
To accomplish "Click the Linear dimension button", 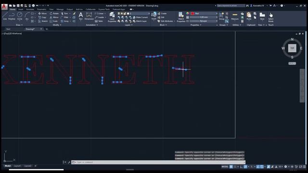I will point(100,13).
